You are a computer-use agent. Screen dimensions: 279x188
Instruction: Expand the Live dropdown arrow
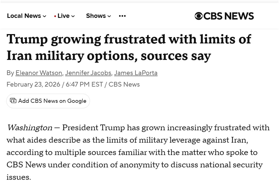(x=73, y=16)
